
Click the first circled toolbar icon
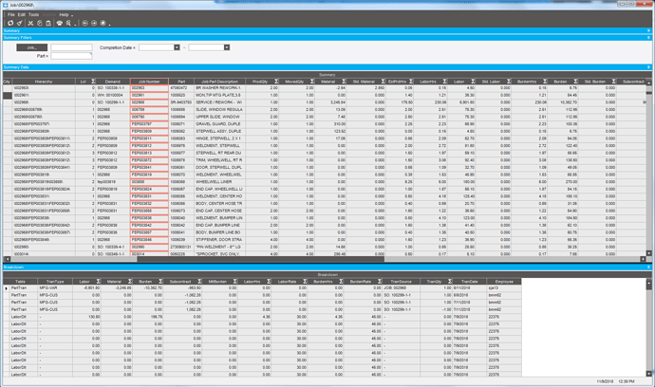pyautogui.click(x=84, y=24)
